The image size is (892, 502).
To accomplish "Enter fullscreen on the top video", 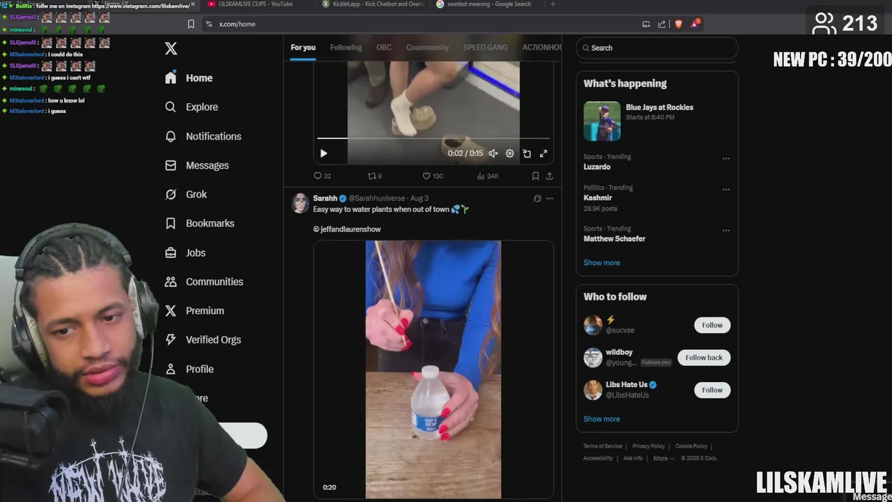I will (544, 153).
